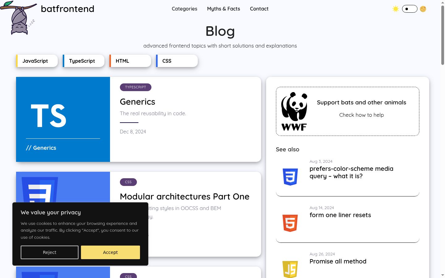Click 'The real reusability in code.' text
Viewport: 445px width, 278px height.
click(x=153, y=113)
